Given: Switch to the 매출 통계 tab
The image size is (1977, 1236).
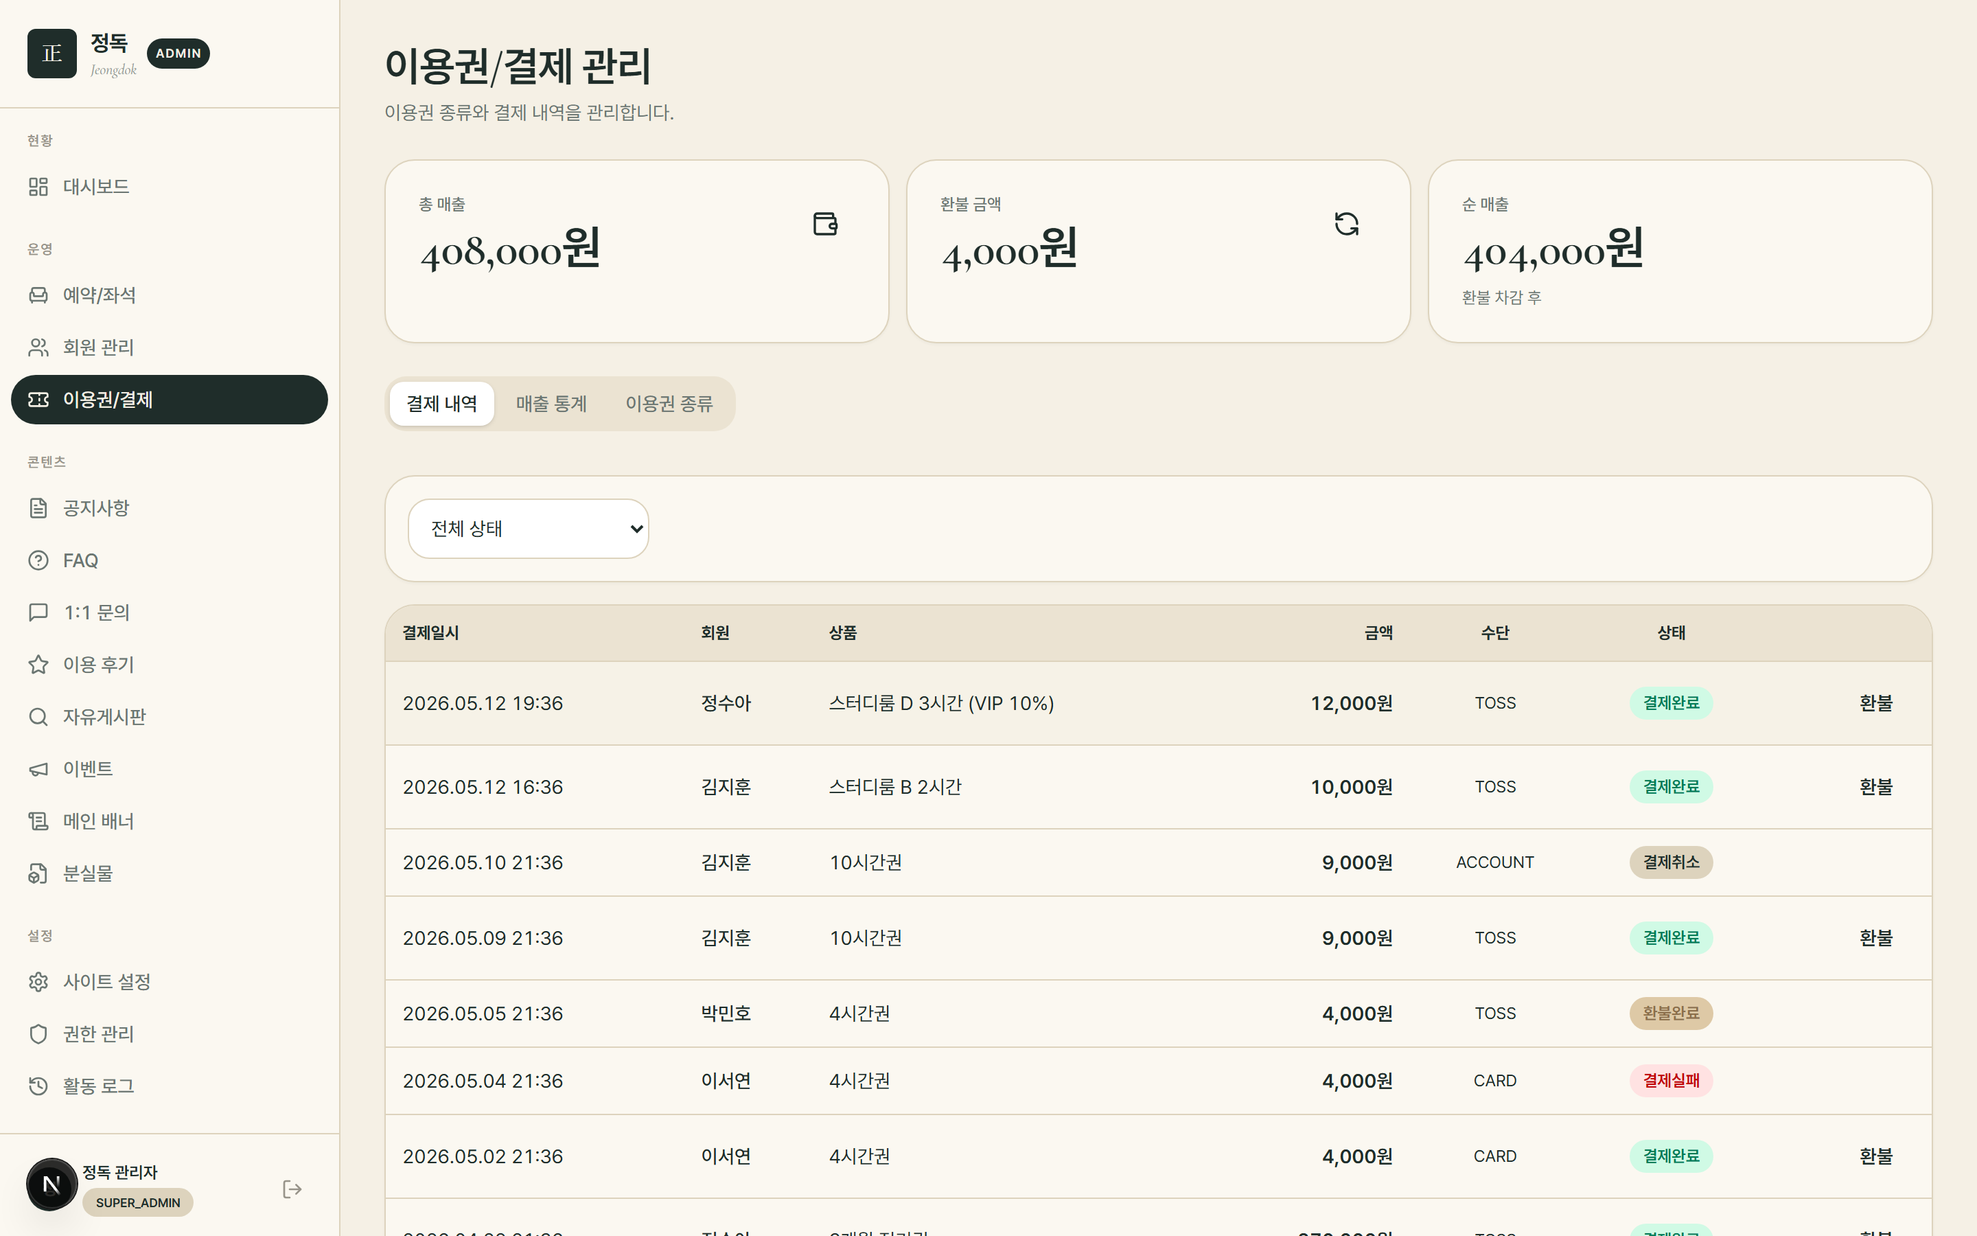Looking at the screenshot, I should tap(551, 404).
